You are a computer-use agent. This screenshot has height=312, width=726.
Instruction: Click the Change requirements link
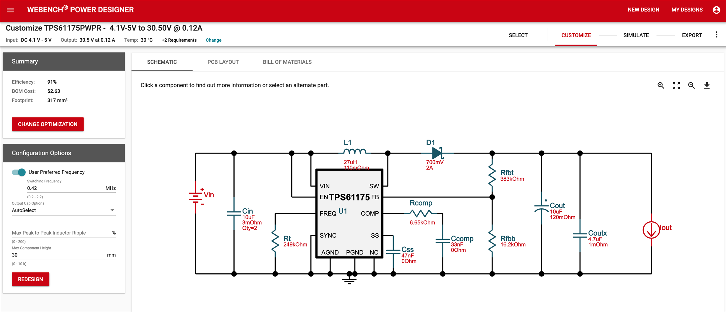pyautogui.click(x=213, y=40)
